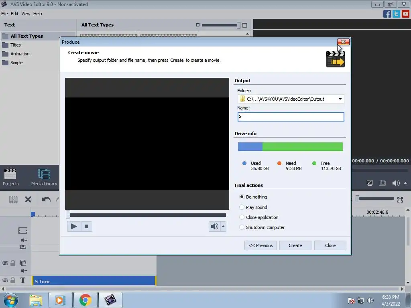Open the File menu
The image size is (411, 308).
(4, 14)
